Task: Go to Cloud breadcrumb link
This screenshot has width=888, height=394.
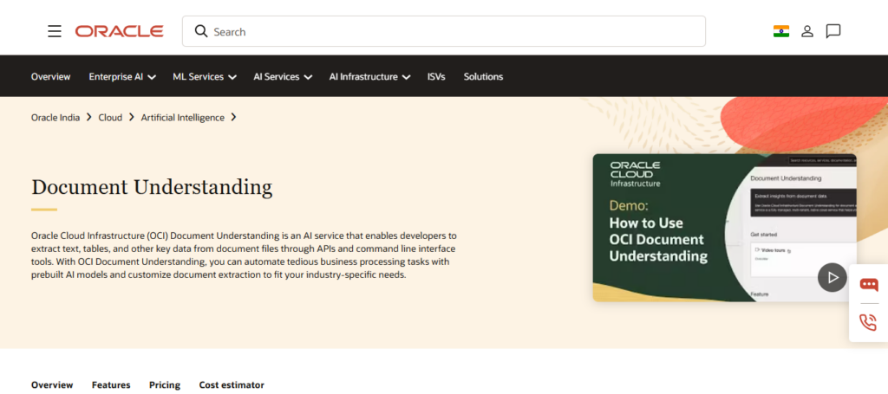Action: (x=110, y=118)
